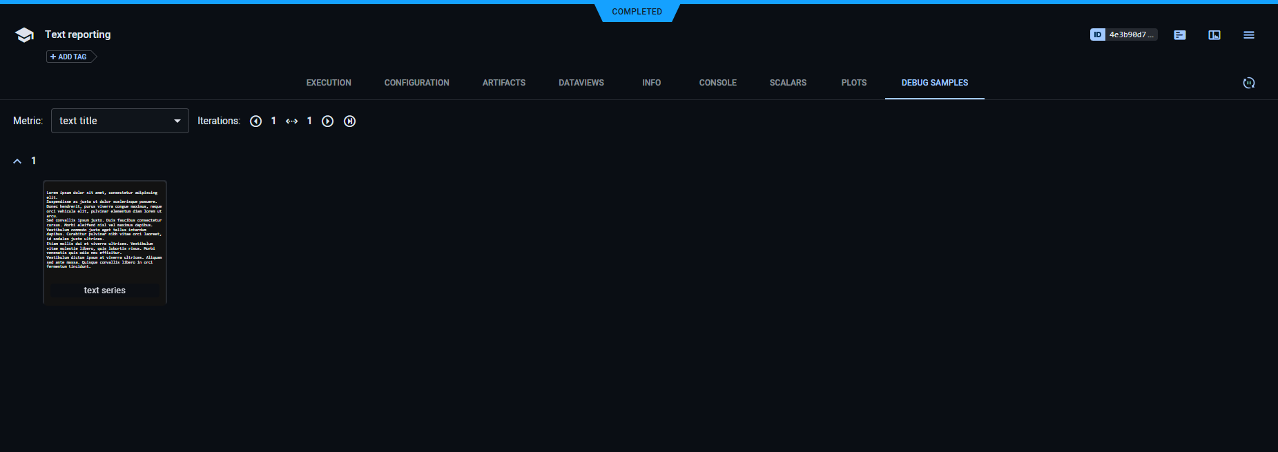The width and height of the screenshot is (1278, 452).
Task: Open the PLOTS tab
Action: [853, 83]
